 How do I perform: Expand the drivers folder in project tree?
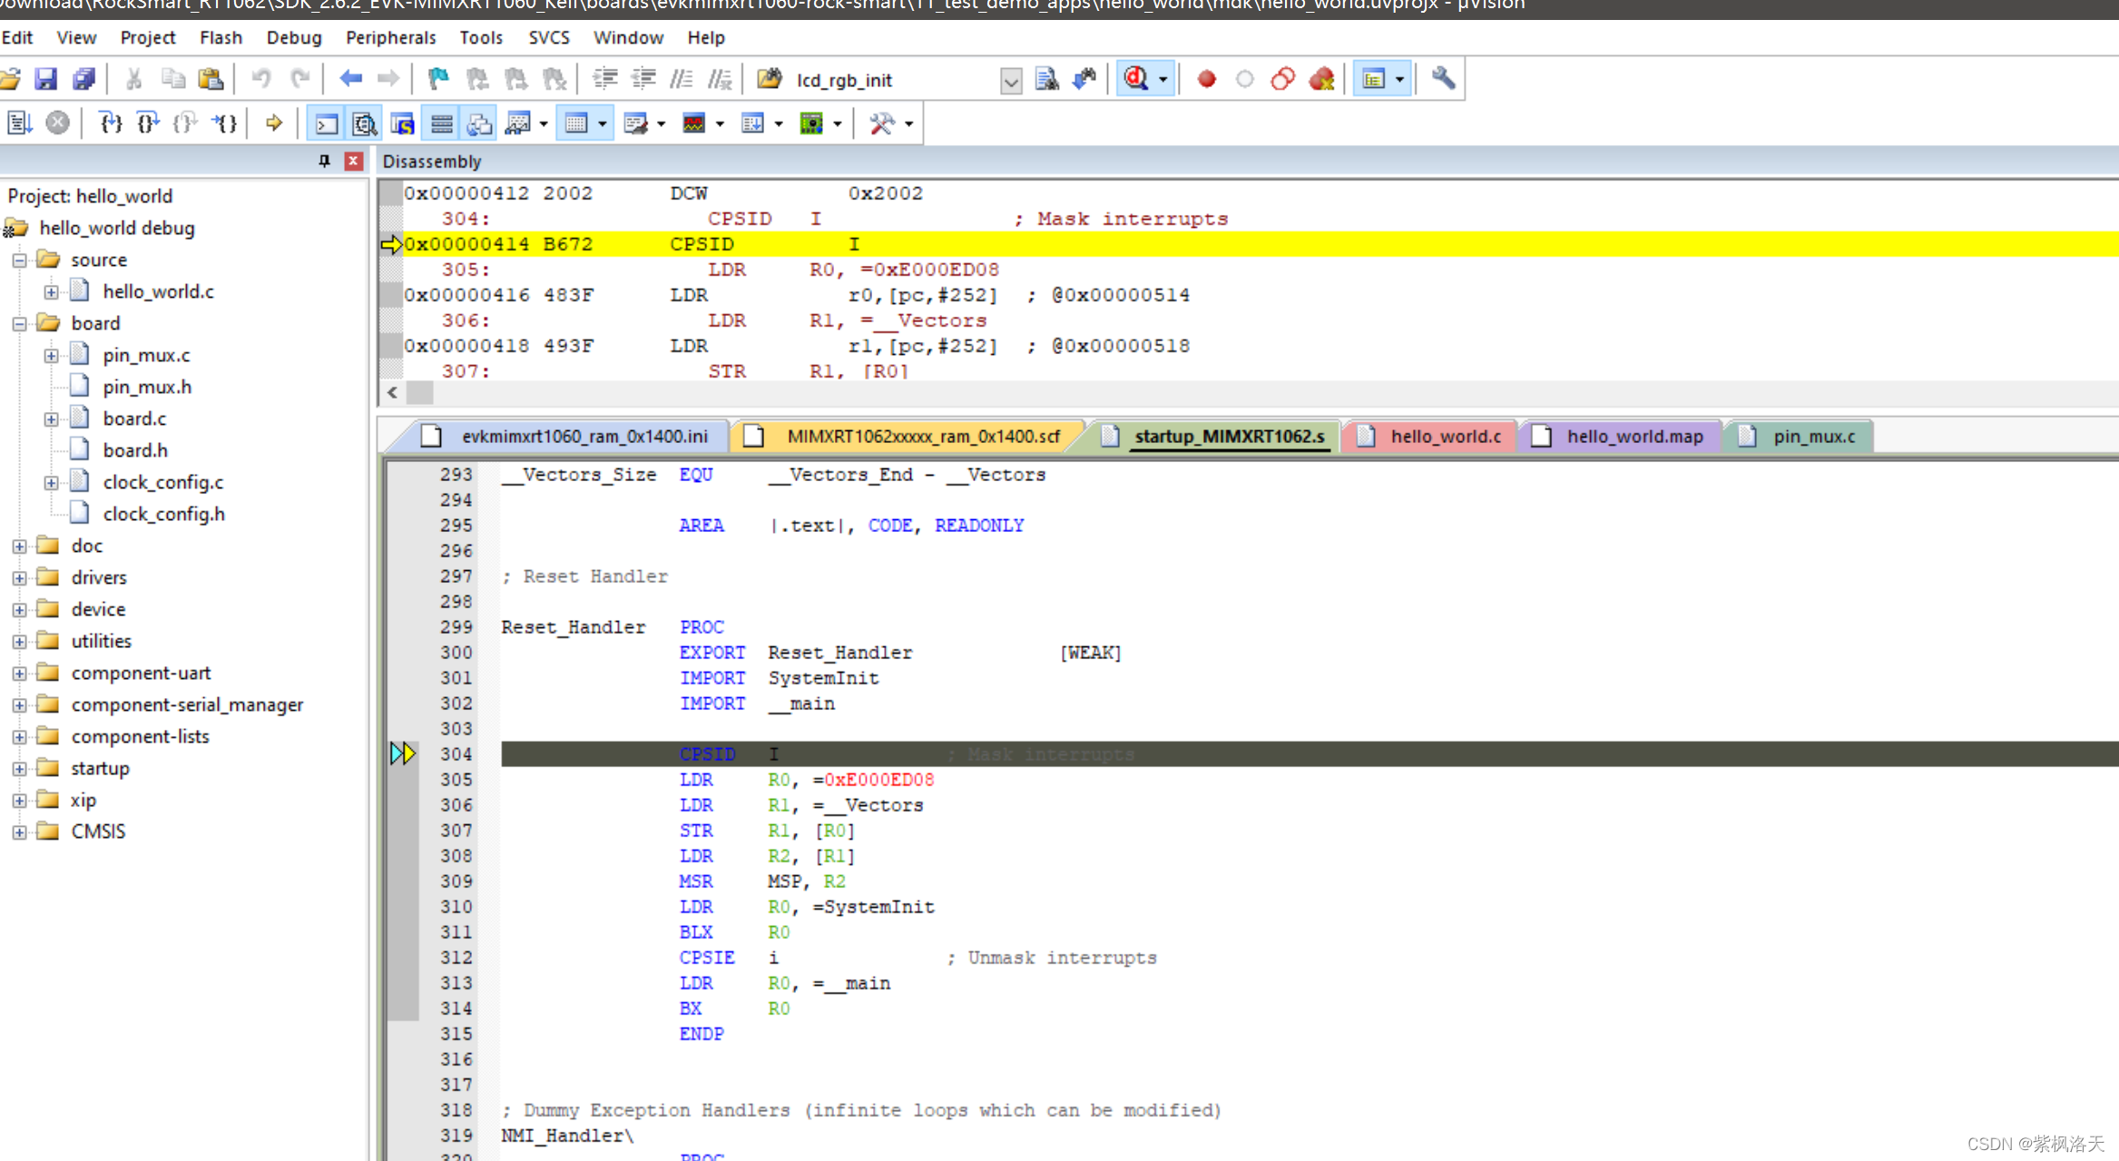pos(19,578)
